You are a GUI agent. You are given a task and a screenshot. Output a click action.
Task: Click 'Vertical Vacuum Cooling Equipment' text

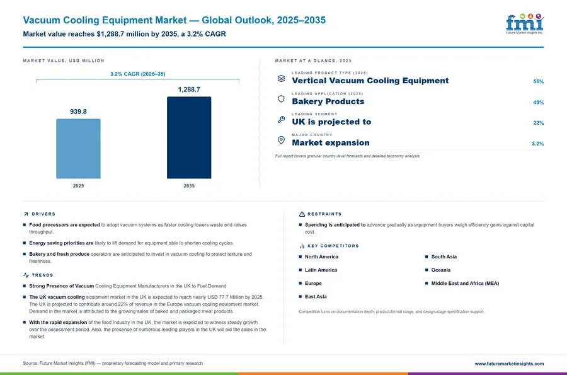(370, 81)
